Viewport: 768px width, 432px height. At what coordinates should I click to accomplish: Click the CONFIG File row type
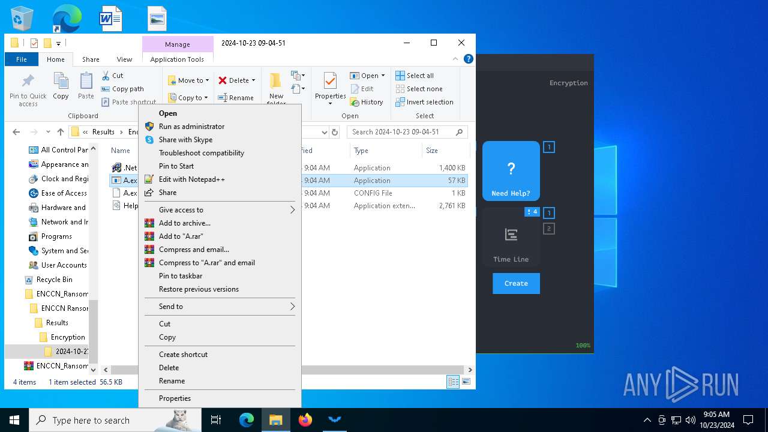[373, 193]
